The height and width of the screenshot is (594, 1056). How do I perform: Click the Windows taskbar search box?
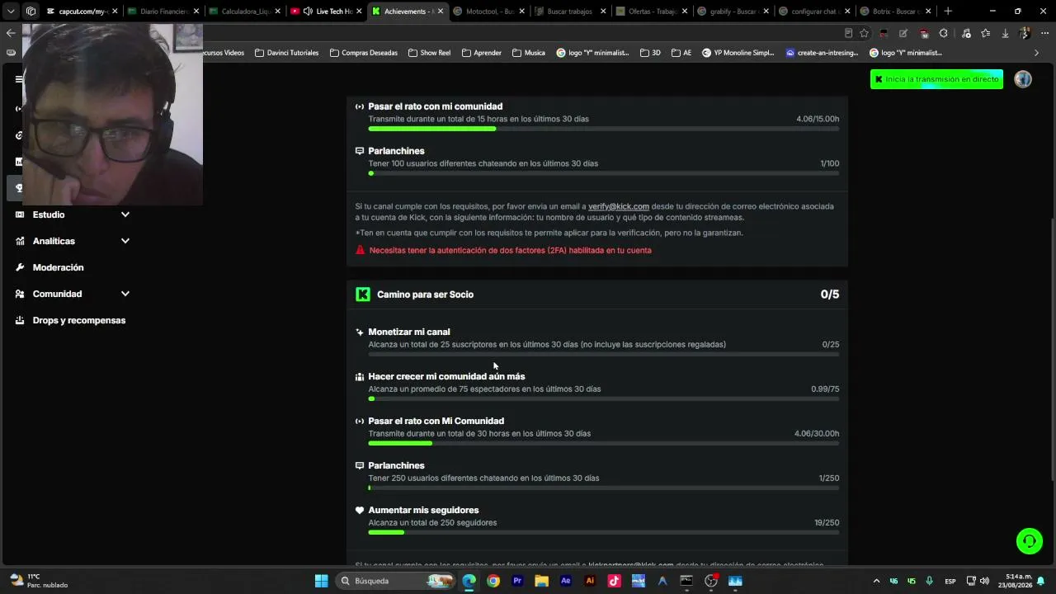(x=394, y=581)
